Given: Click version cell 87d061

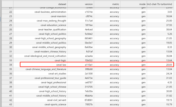Looking at the screenshot, I should (81, 100).
